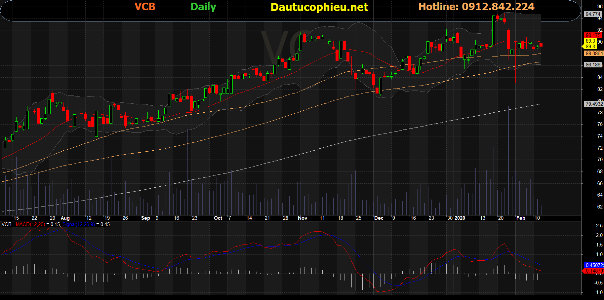This screenshot has width=604, height=300.
Task: Click the VCB ticker title
Action: (x=145, y=7)
